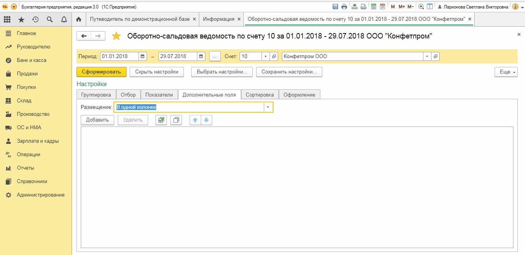Select the Дополнительные поля tab
This screenshot has height=255, width=525.
(209, 95)
